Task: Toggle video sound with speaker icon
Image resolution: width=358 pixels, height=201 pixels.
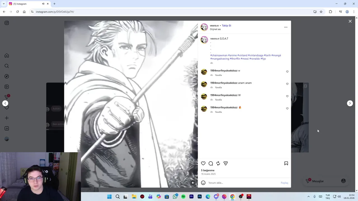Action: click(x=193, y=183)
